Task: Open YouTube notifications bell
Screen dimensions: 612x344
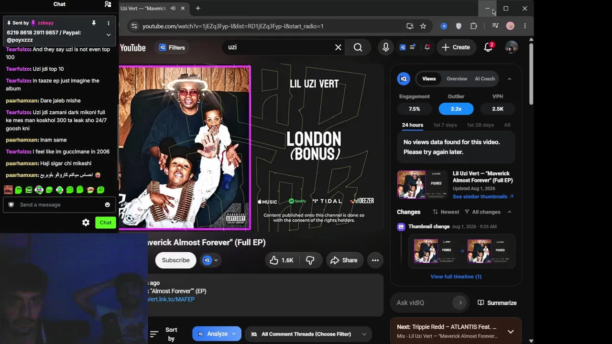Action: click(488, 47)
